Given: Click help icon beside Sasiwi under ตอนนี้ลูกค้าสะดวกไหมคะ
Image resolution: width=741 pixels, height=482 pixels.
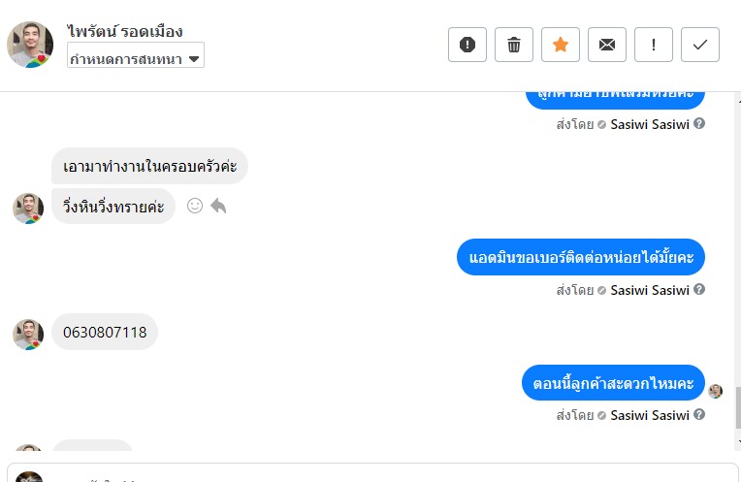Looking at the screenshot, I should tap(699, 415).
